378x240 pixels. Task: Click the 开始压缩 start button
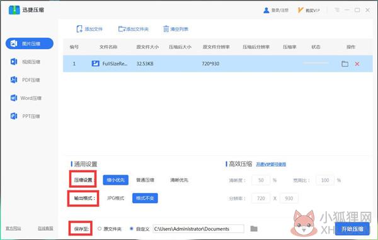pos(352,229)
